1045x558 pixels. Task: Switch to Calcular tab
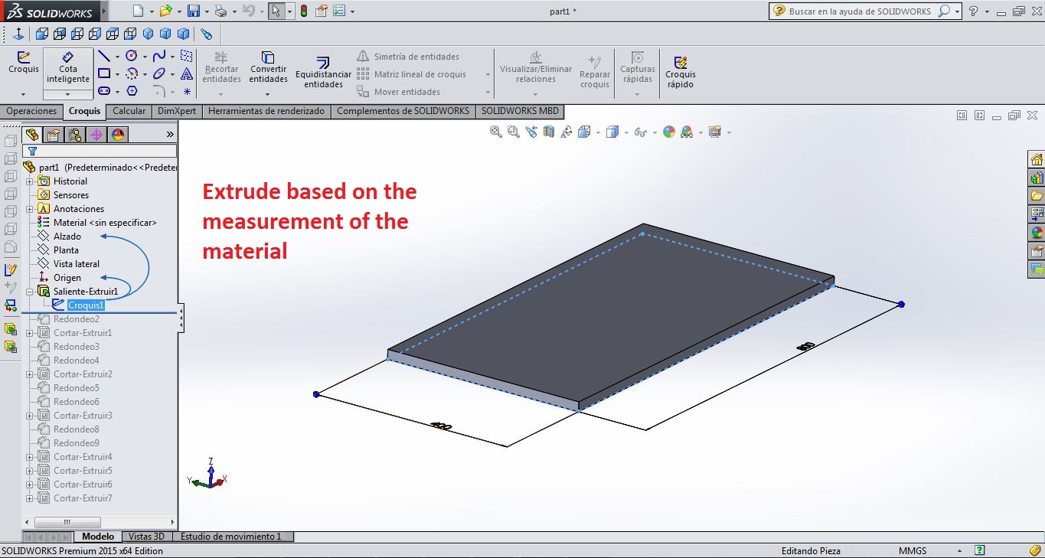coord(129,111)
